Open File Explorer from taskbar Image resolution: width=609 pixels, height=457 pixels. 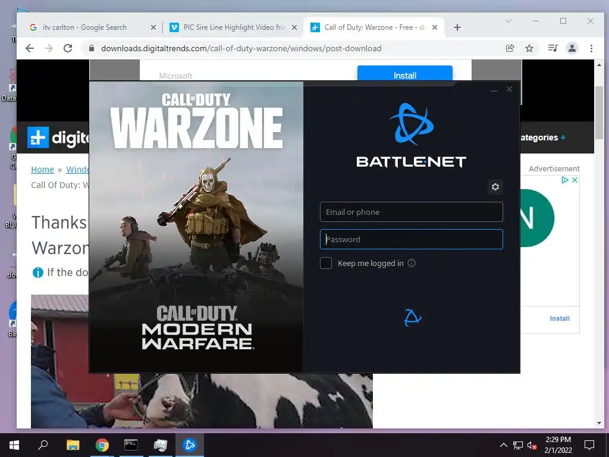click(x=73, y=445)
